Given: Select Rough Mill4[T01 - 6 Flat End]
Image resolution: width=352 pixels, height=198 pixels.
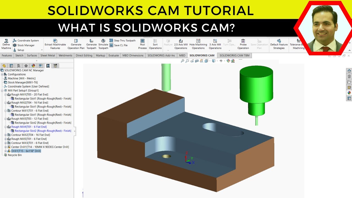Looking at the screenshot, I should [27, 127].
